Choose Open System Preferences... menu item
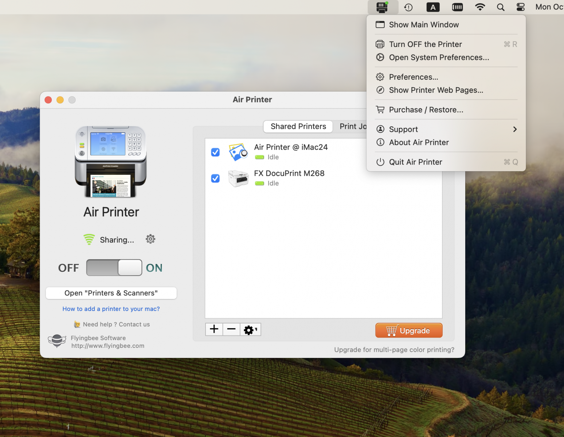 (x=446, y=58)
